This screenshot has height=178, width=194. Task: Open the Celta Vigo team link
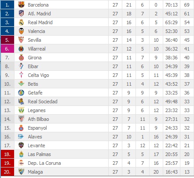click(x=38, y=75)
